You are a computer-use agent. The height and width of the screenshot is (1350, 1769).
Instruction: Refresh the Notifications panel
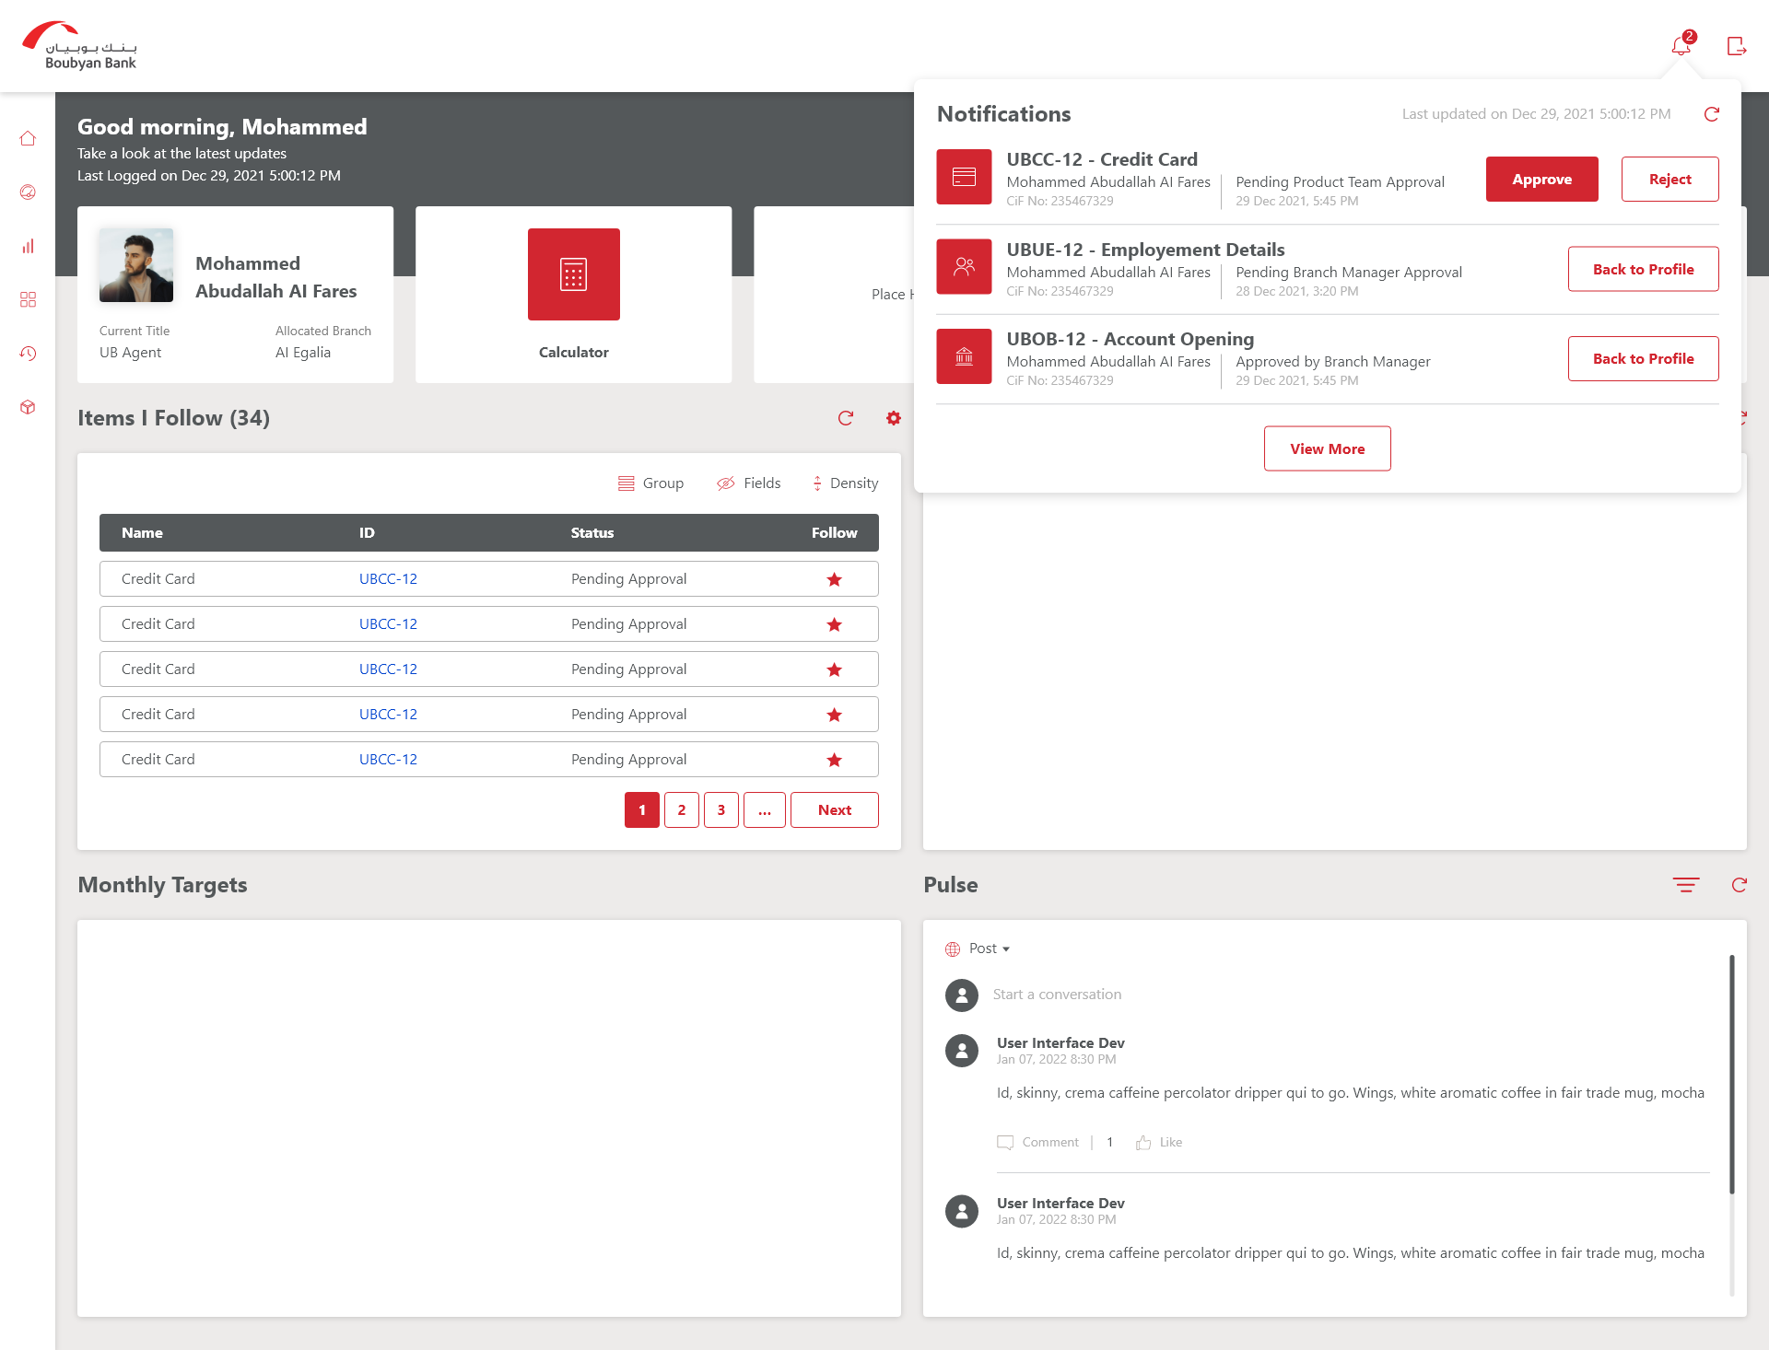(1712, 114)
